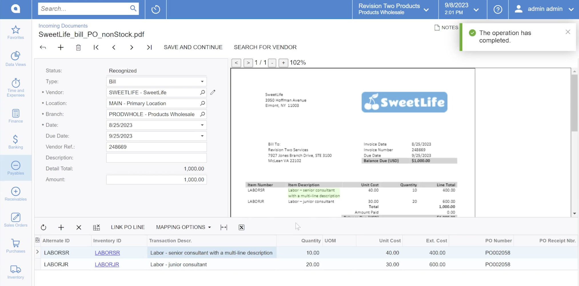Screen dimensions: 579x286
Task: Click the PDF viewer scroll-down arrow
Action: 574,214
